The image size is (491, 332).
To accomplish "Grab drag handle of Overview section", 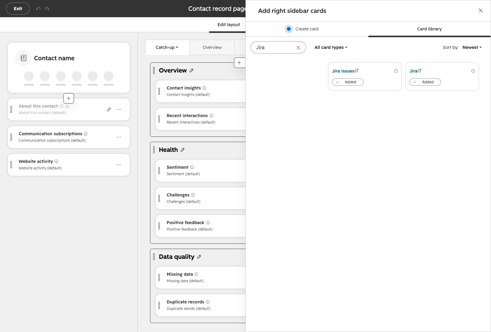I will click(x=154, y=70).
